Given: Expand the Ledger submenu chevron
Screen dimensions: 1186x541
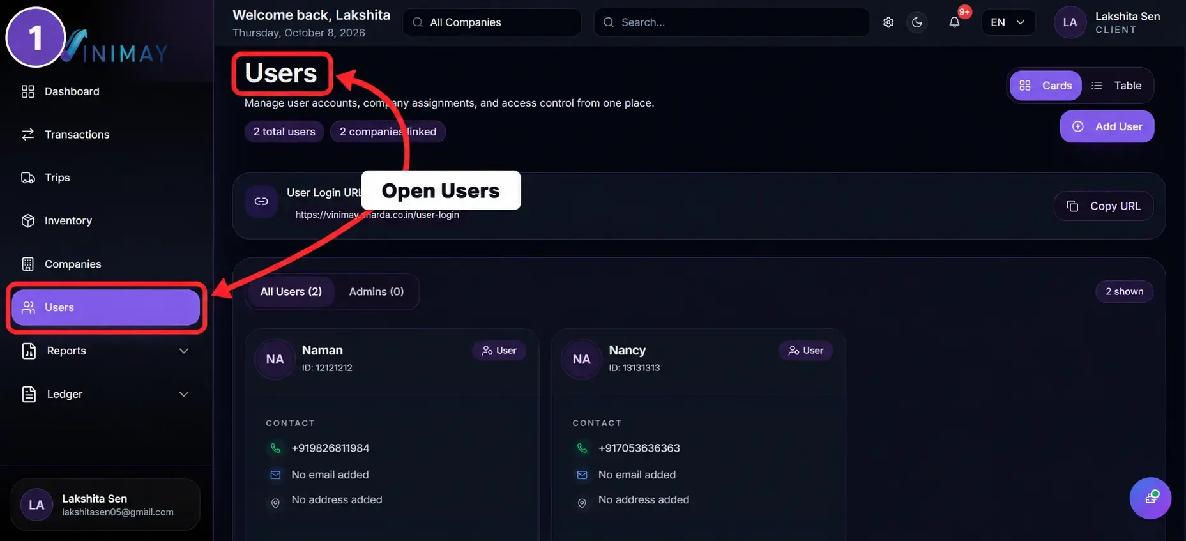Looking at the screenshot, I should point(184,394).
